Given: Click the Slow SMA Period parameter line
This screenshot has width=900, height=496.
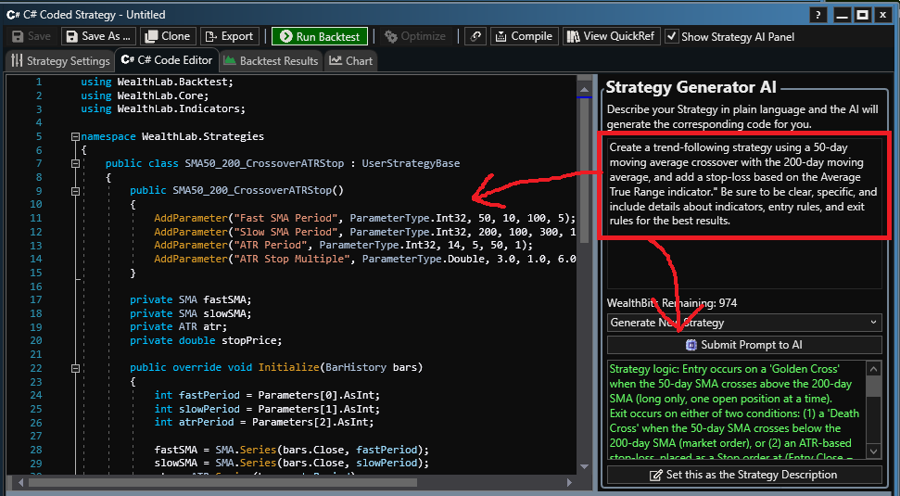Looking at the screenshot, I should 364,232.
